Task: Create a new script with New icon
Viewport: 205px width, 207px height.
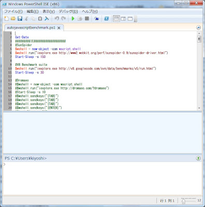Action: (6, 19)
